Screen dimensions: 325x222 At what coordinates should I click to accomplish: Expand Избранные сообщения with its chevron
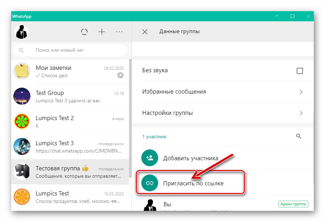[301, 92]
